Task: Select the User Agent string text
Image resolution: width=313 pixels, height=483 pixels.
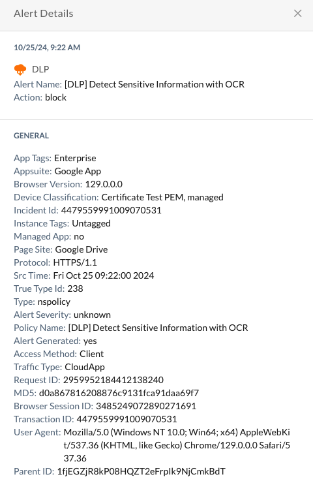Action: [x=177, y=445]
